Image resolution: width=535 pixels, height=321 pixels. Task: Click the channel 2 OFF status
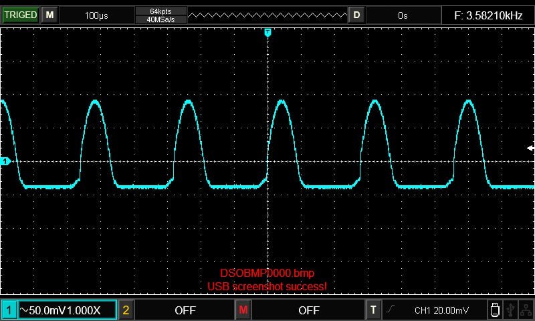click(185, 310)
